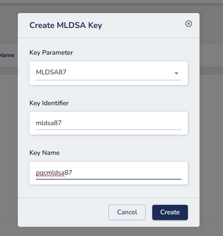Screen dimensions: 223x236
Task: Click the dialog footer left of Cancel
Action: coord(62,212)
